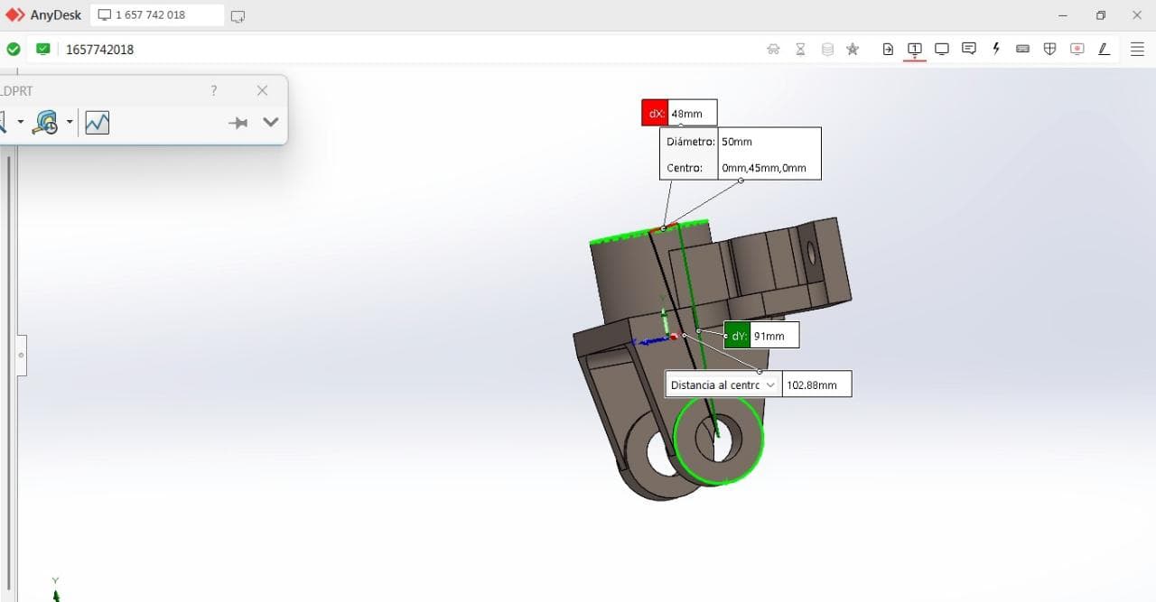
Task: Close the Measure dialog
Action: pos(262,90)
